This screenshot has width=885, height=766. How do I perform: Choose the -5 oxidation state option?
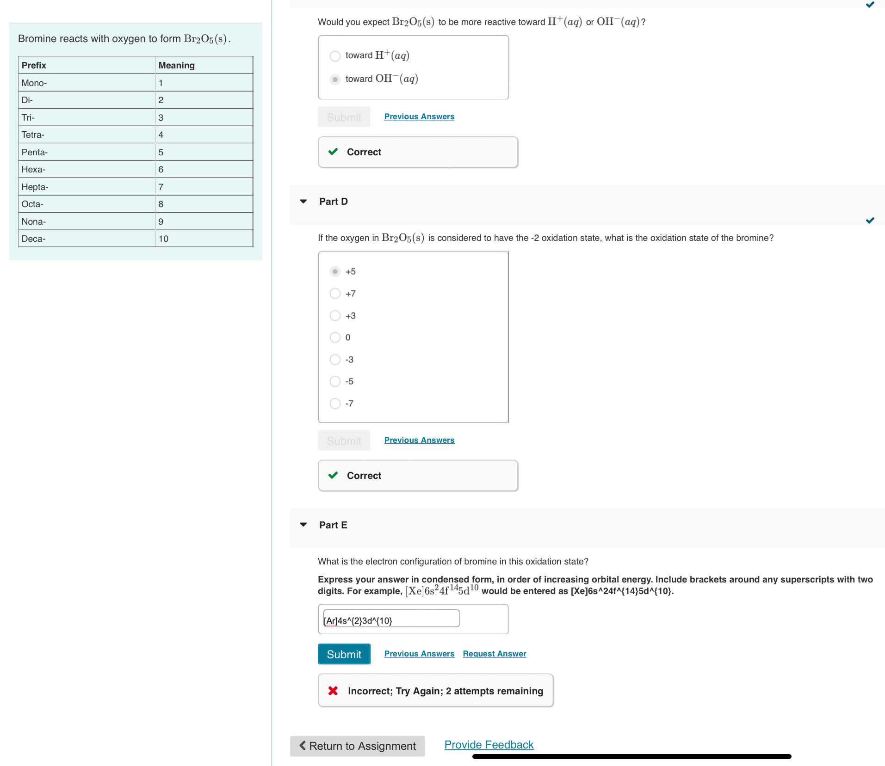coord(335,381)
